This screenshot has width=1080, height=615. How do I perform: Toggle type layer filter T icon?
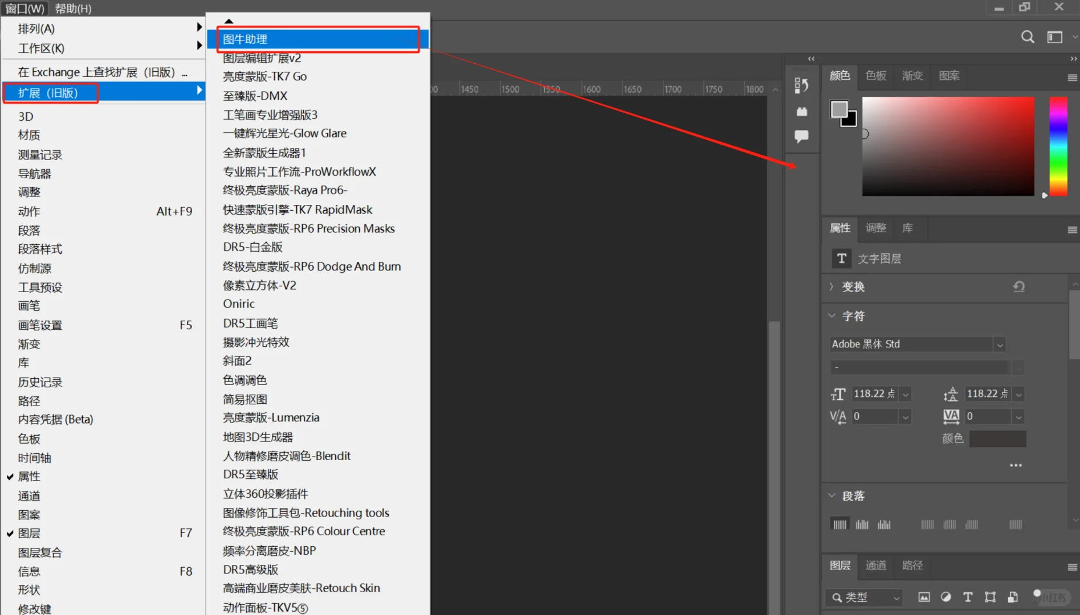point(968,597)
